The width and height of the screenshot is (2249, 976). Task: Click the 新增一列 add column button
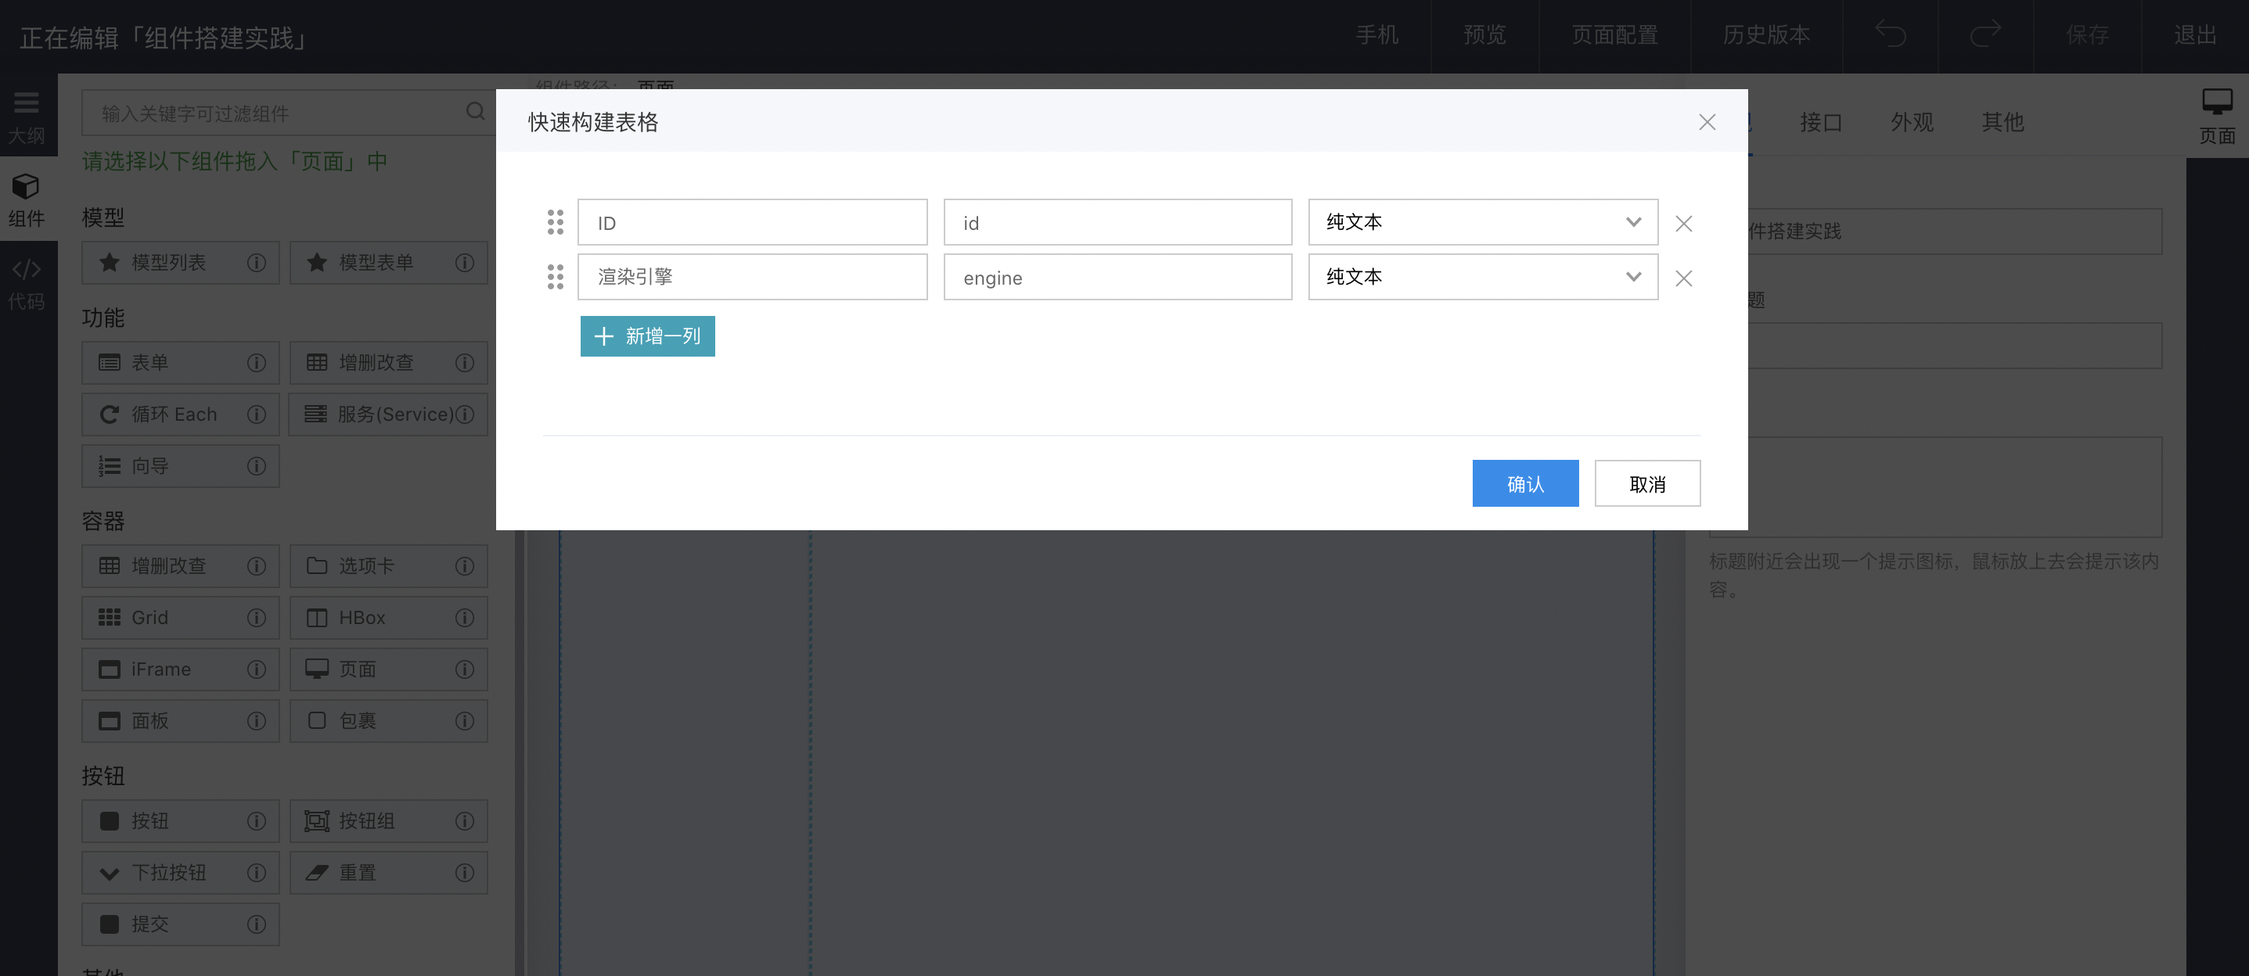[648, 335]
